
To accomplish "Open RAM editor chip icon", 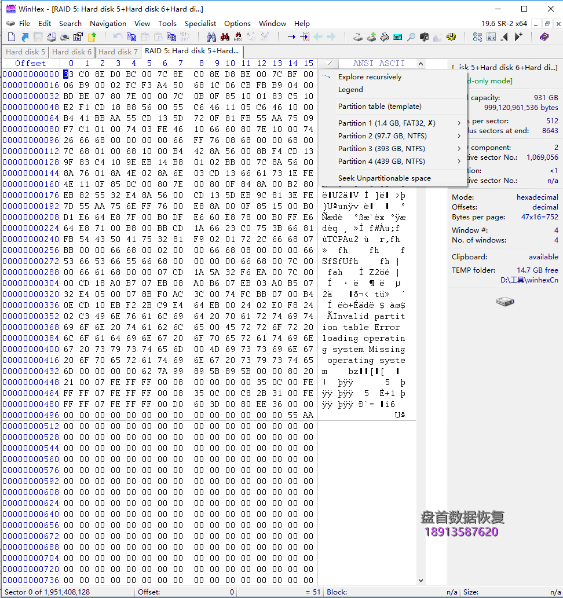I will [x=385, y=37].
